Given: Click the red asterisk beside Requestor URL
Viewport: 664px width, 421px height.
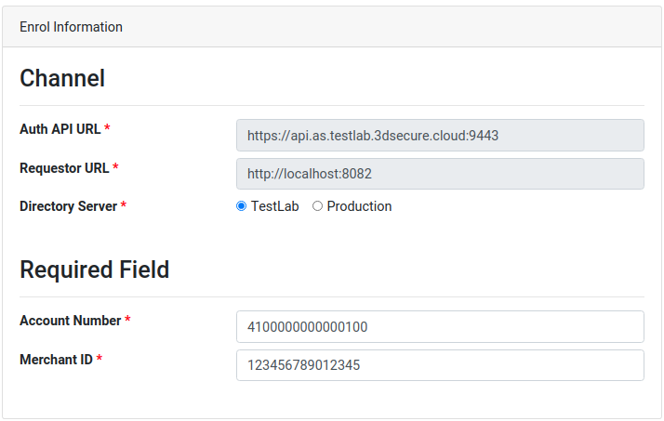Looking at the screenshot, I should pyautogui.click(x=115, y=166).
